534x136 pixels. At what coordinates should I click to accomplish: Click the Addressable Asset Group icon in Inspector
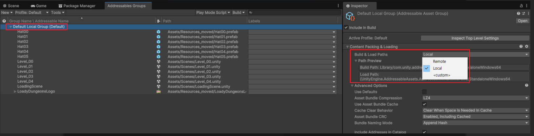[x=350, y=16]
